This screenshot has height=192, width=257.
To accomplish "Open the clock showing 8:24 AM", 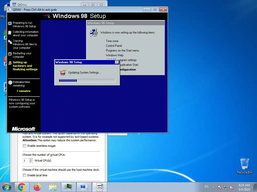I will (x=244, y=187).
